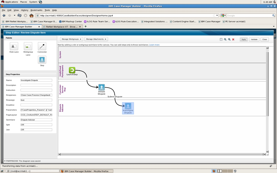The height and width of the screenshot is (173, 277).
Task: Zoom in on the canvas
Action: pyautogui.click(x=229, y=39)
